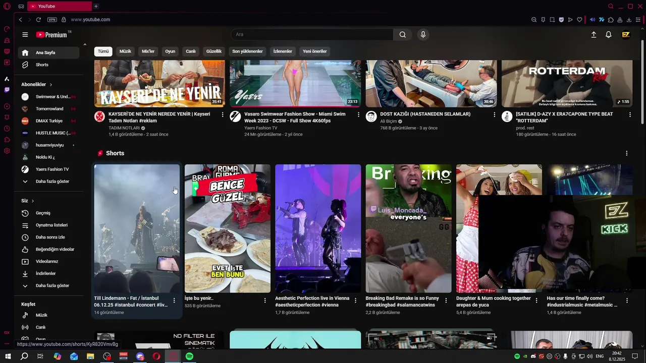Select the Mix'ler filter chip
Viewport: 646px width, 363px height.
click(148, 51)
